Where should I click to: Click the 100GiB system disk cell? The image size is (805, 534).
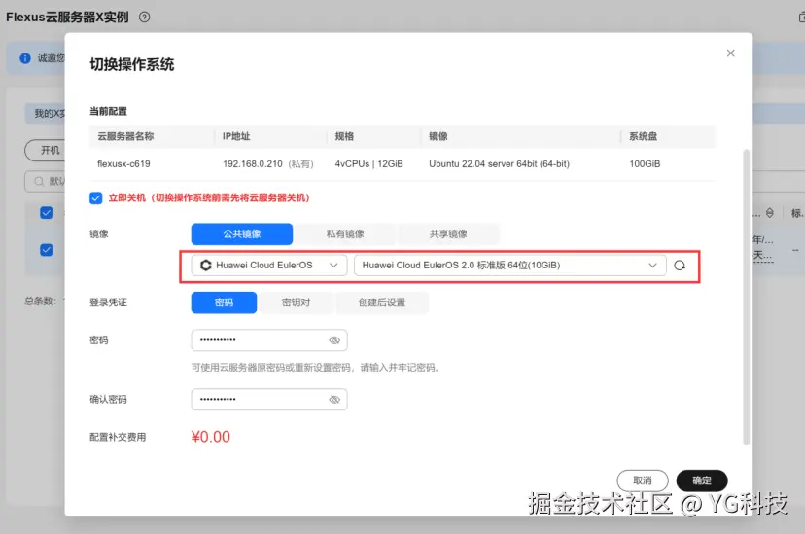pyautogui.click(x=645, y=164)
